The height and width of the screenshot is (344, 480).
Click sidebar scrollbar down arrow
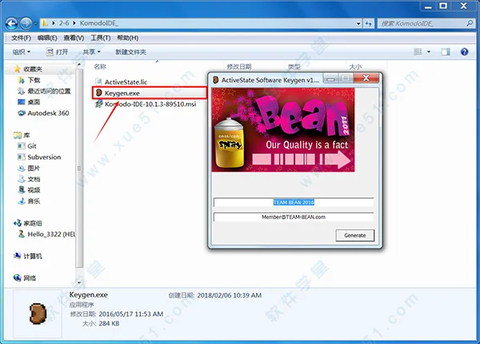79,283
